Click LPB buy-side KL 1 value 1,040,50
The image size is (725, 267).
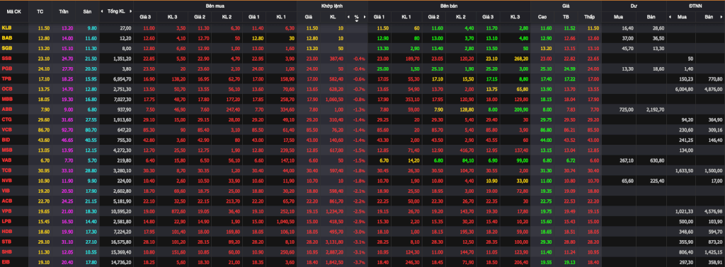pyautogui.click(x=285, y=221)
